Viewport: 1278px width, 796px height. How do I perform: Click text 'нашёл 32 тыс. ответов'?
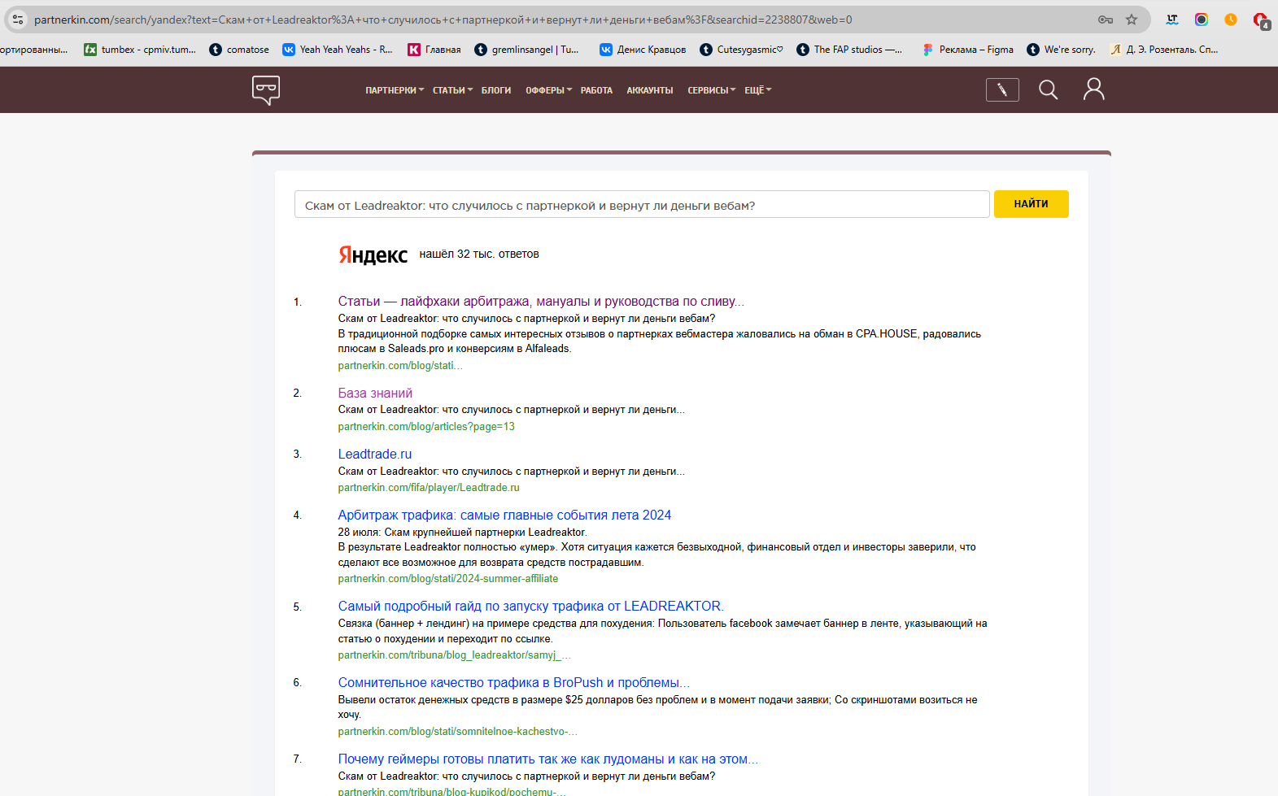tap(479, 254)
